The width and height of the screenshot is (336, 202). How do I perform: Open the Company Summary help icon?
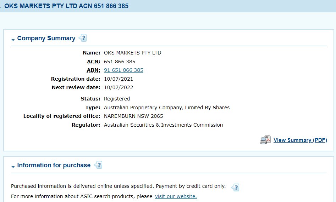click(x=83, y=38)
